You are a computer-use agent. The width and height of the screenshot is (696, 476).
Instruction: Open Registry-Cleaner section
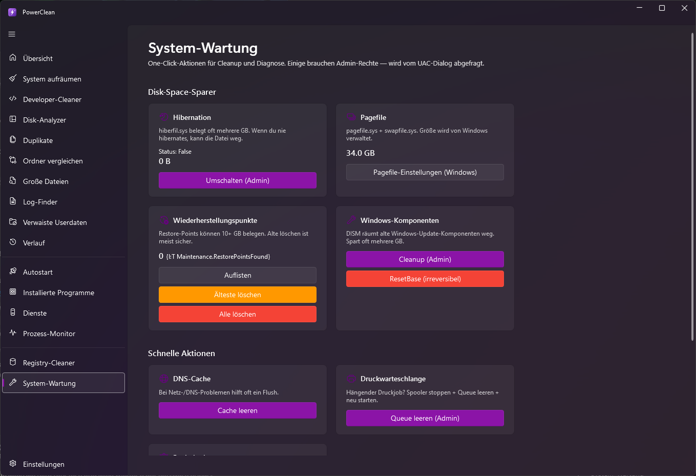pos(64,363)
